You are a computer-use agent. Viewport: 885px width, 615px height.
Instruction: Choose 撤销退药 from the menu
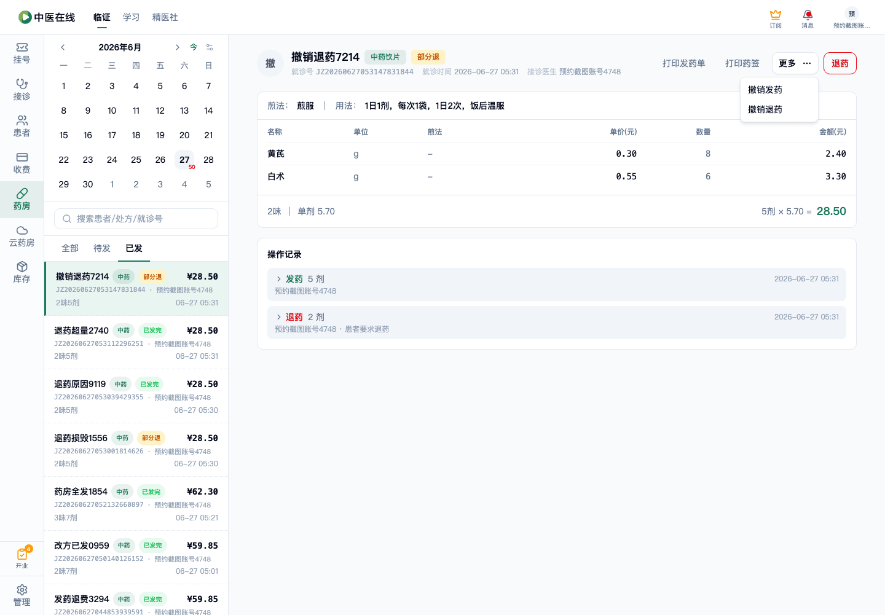(779, 109)
